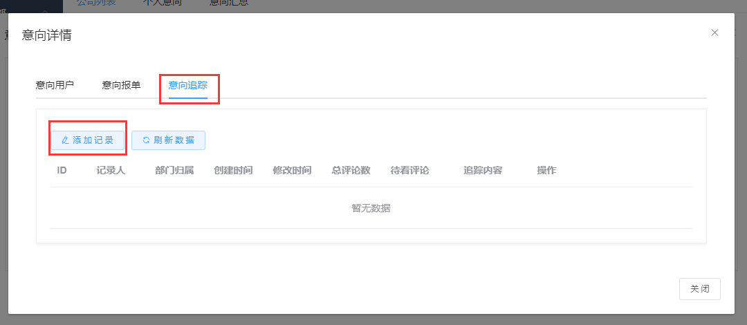The height and width of the screenshot is (325, 747).
Task: Click the 意向详情 dialog title
Action: pyautogui.click(x=46, y=35)
